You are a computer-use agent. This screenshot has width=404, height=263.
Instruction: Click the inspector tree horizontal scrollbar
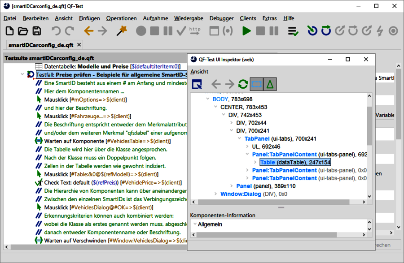click(x=273, y=202)
